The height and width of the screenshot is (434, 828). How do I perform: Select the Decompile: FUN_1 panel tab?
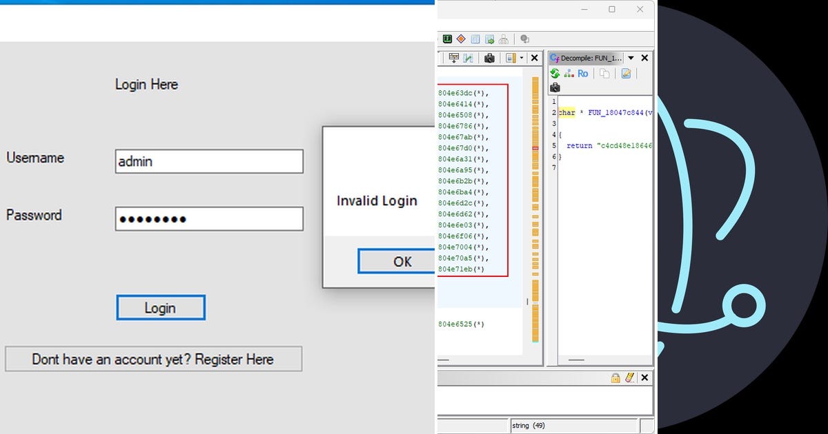(590, 58)
